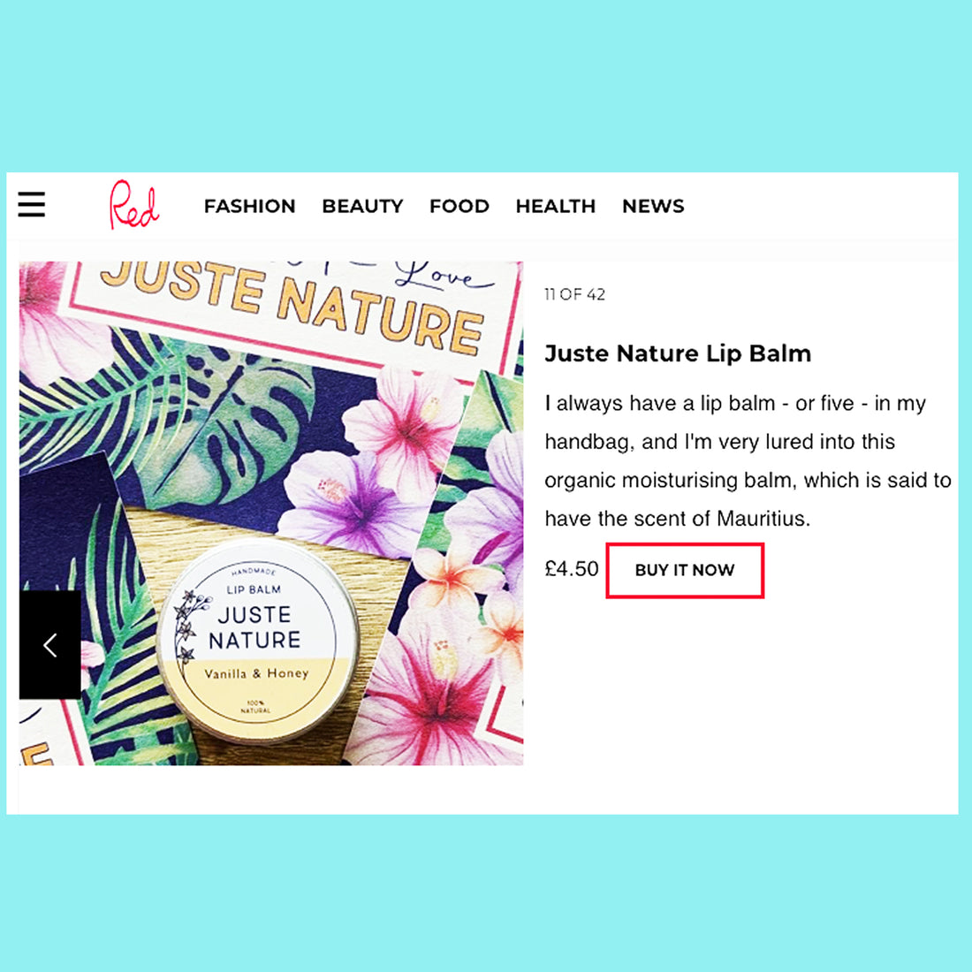Click the Red magazine logo
The image size is (972, 972).
click(x=134, y=205)
